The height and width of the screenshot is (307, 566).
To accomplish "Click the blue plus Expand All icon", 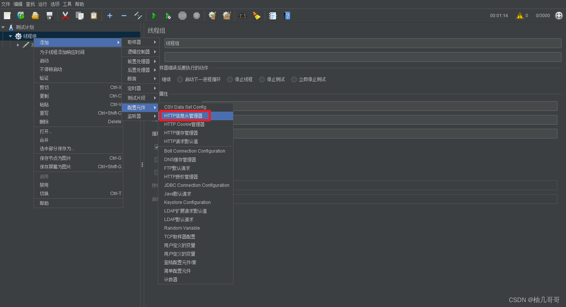I will click(x=110, y=16).
